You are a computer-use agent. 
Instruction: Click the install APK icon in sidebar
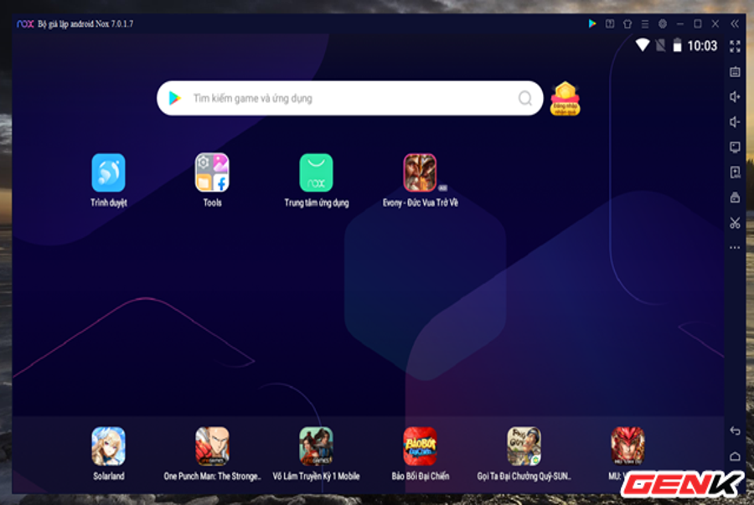[735, 173]
